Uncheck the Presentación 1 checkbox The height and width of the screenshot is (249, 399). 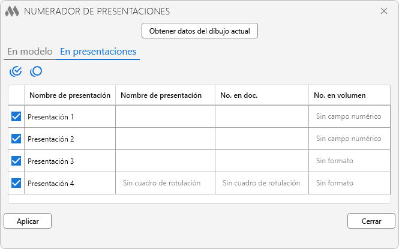coord(16,116)
